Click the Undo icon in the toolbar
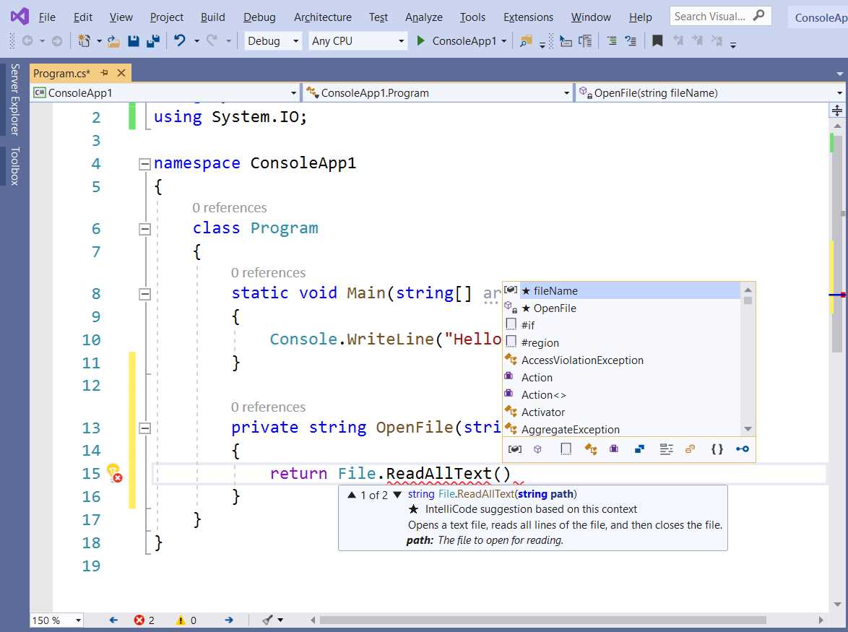This screenshot has height=632, width=848. 178,41
